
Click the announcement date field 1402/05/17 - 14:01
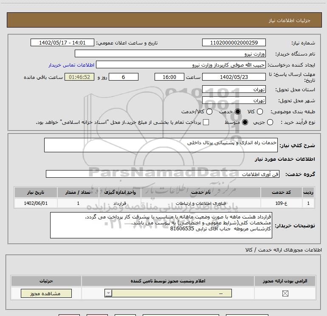tap(62, 42)
